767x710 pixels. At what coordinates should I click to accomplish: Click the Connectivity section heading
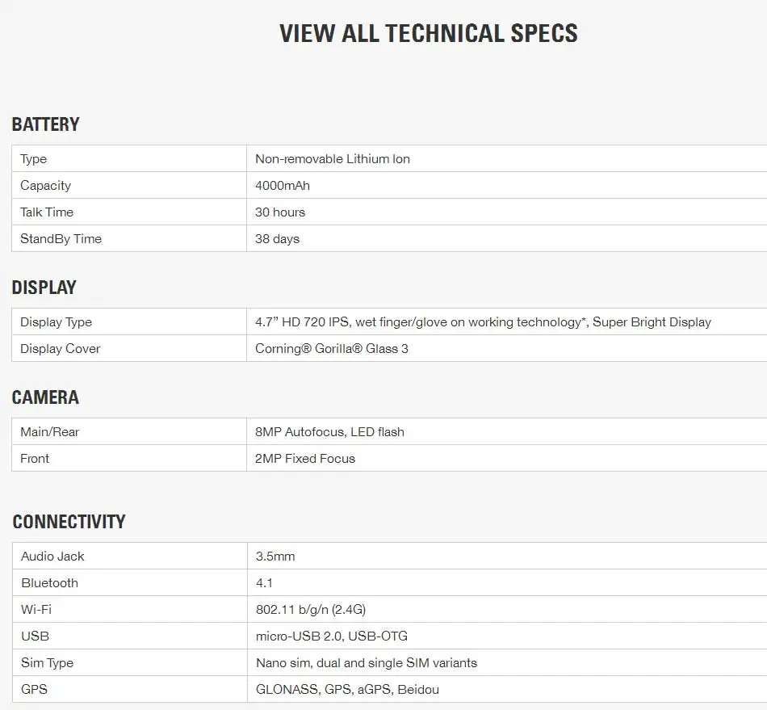click(69, 522)
